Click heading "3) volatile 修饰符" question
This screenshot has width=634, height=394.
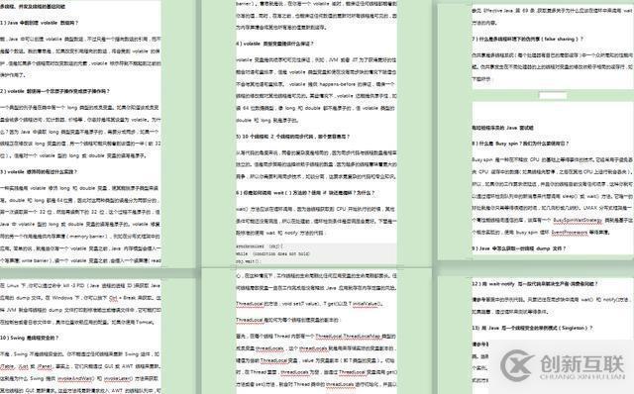pos(39,171)
